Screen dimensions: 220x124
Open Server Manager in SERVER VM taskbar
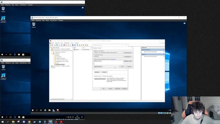point(54,110)
